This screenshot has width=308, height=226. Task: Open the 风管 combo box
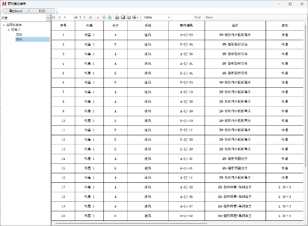tap(48, 18)
